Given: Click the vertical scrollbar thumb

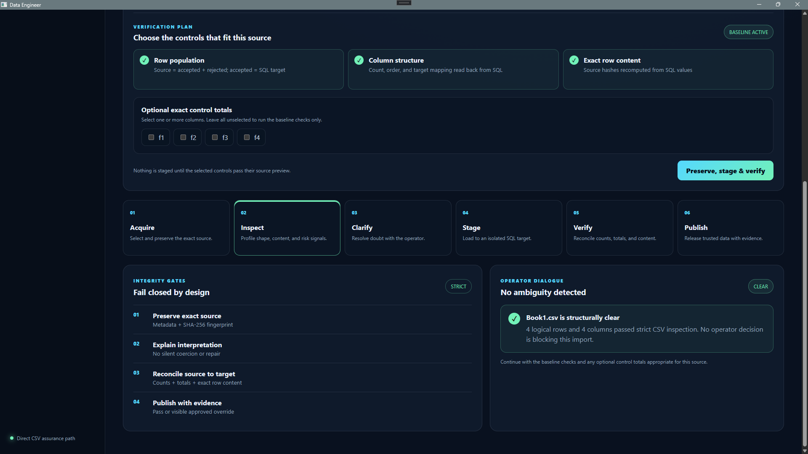Looking at the screenshot, I should tap(805, 314).
